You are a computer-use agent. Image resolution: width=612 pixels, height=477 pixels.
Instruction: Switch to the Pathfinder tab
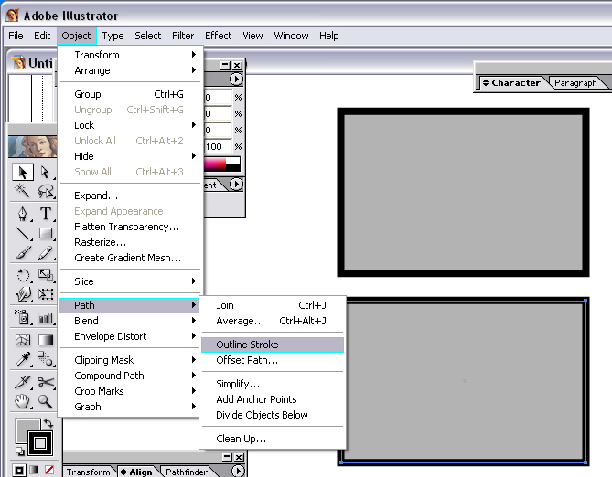tap(187, 472)
